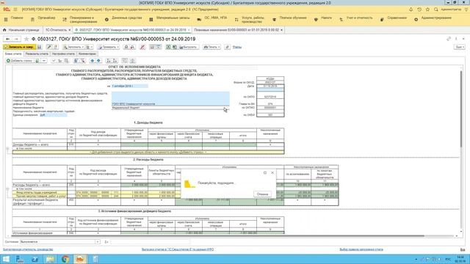Click the blue move-up arrow icon
470x264 pixels.
pyautogui.click(x=92, y=61)
